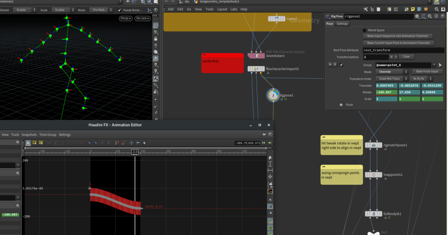Click Bake Input Sequence into Animation Channels
The width and height of the screenshot is (448, 235).
[397, 36]
